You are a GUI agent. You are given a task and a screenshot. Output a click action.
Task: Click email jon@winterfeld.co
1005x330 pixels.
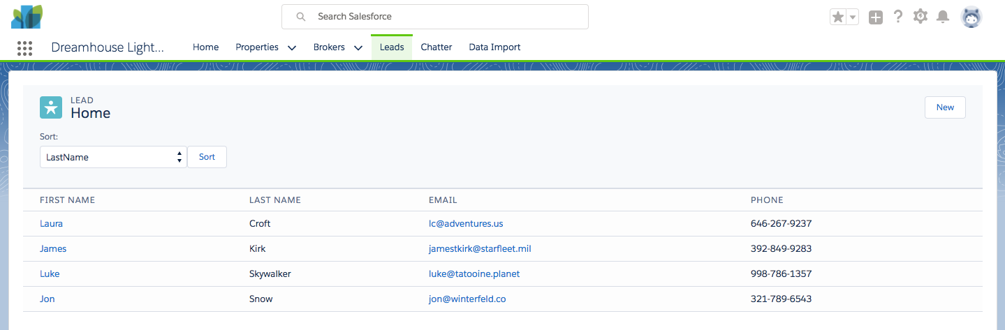coord(467,299)
